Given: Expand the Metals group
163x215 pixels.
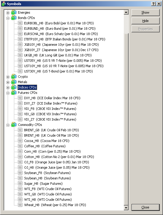Looking at the screenshot, I should 8,83.
